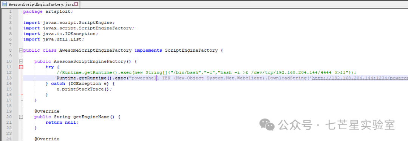The width and height of the screenshot is (408, 141).
Task: Select the AwesomeScriptEngineFactory.java tab
Action: [41, 4]
